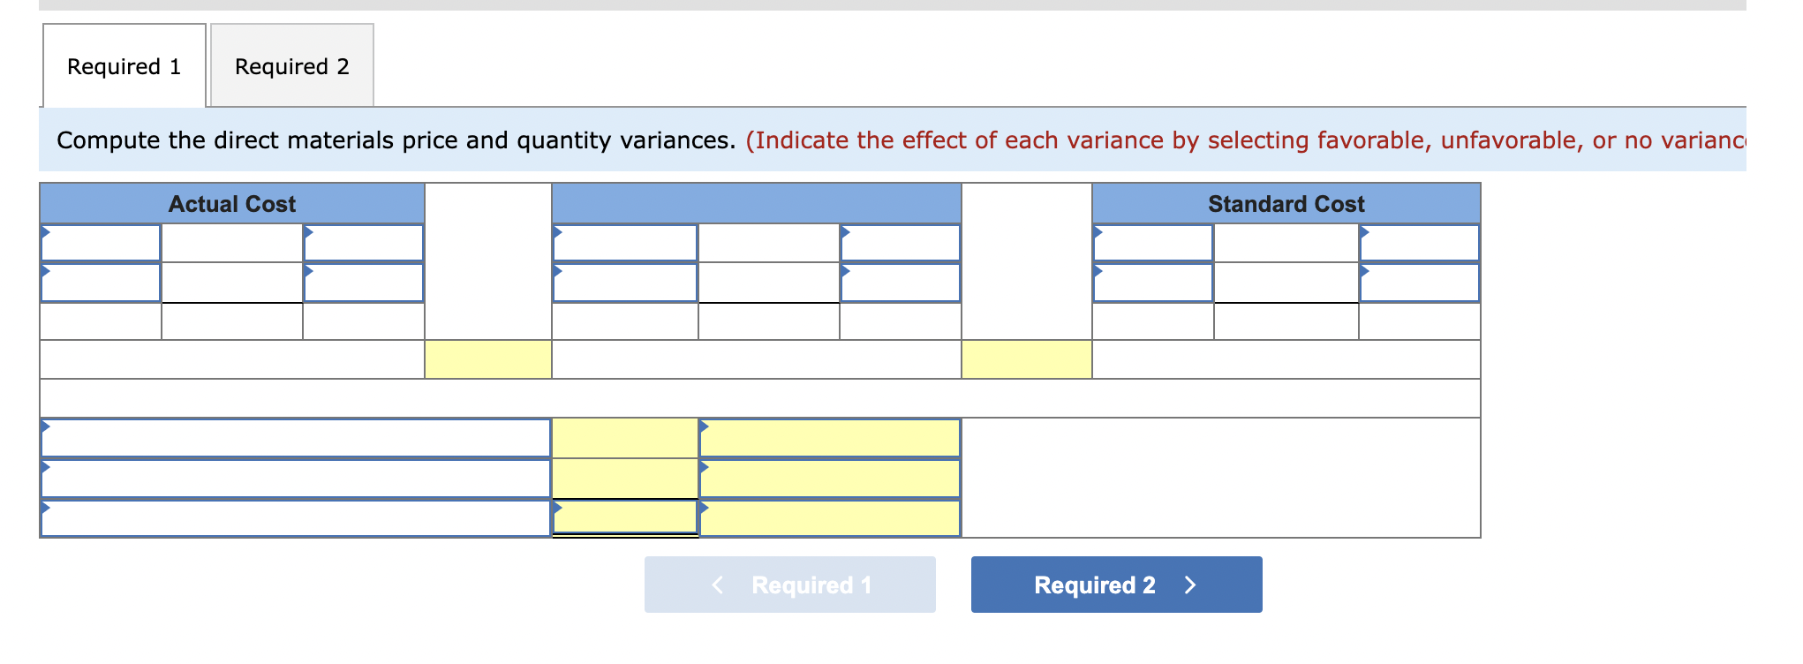Click the Required 1 back button
Viewport: 1803px width, 664px height.
(790, 584)
